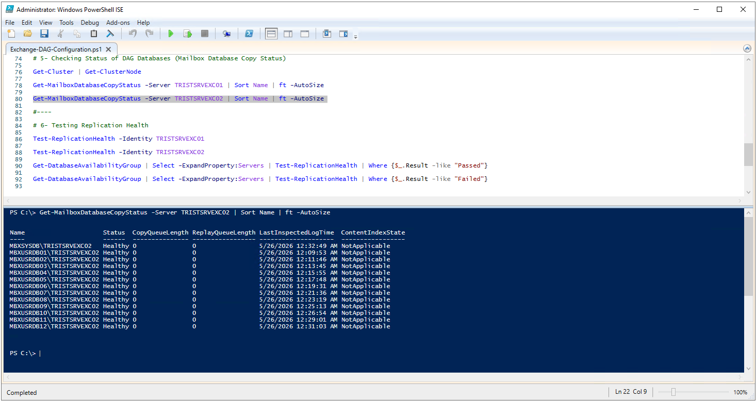Click the line filtering Result like "Failed"
The width and height of the screenshot is (756, 401).
pos(260,179)
